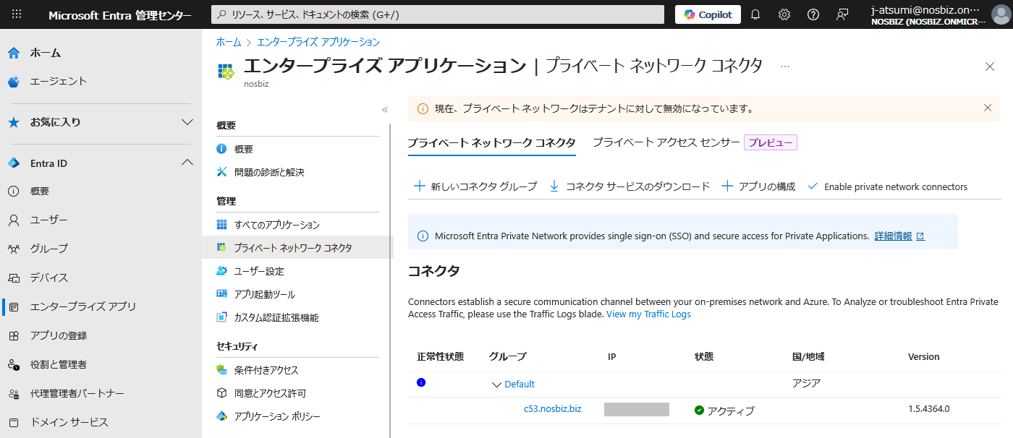Dismiss the private network disabled warning banner
This screenshot has height=438, width=1013.
(988, 108)
